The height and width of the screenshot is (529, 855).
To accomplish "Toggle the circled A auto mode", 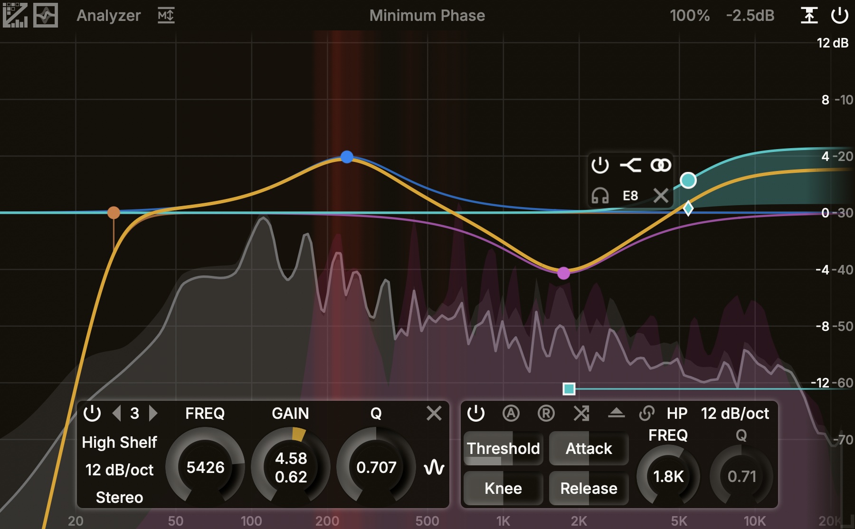I will coord(511,413).
